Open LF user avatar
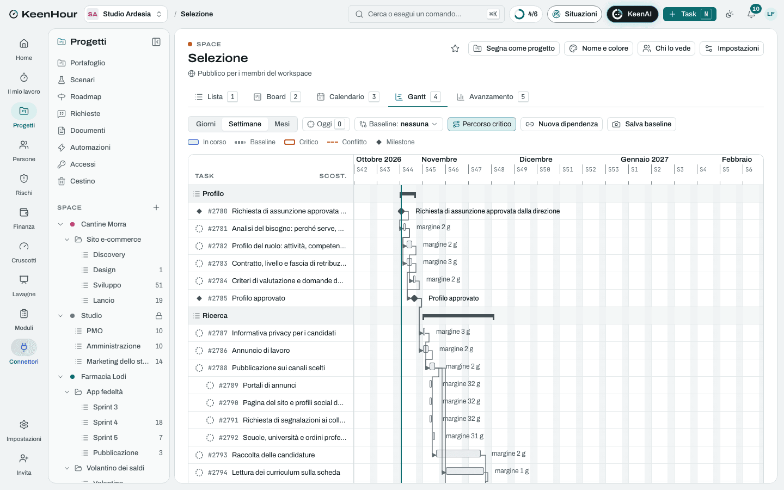Image resolution: width=784 pixels, height=490 pixels. pyautogui.click(x=771, y=14)
